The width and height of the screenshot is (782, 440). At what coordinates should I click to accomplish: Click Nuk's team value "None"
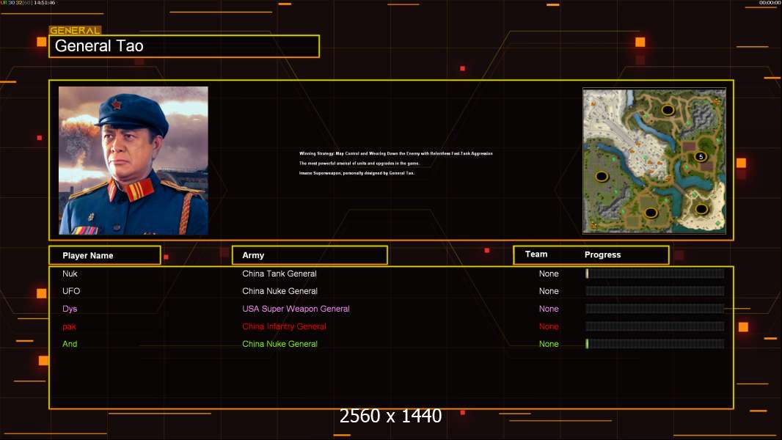pos(549,274)
